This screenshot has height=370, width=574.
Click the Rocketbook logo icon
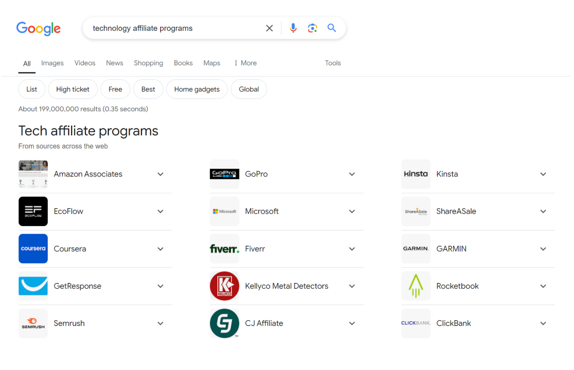(416, 286)
